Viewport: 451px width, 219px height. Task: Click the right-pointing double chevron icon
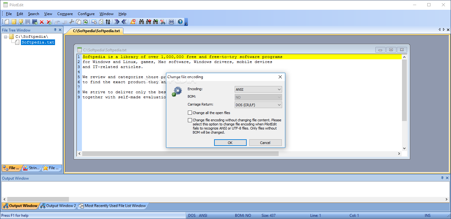pyautogui.click(x=117, y=22)
